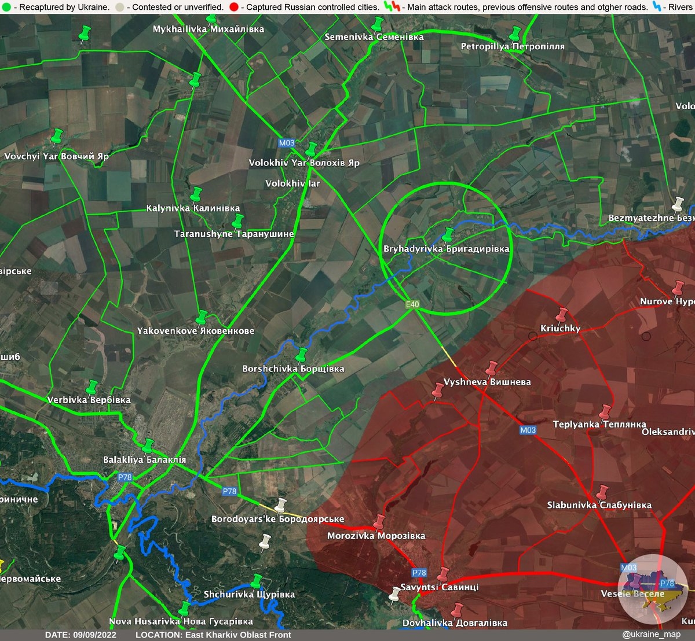Click the red pin at Slabunivka
Viewport: 695px width, 641px height.
[602, 492]
